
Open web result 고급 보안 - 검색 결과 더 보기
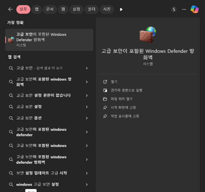[x=49, y=68]
